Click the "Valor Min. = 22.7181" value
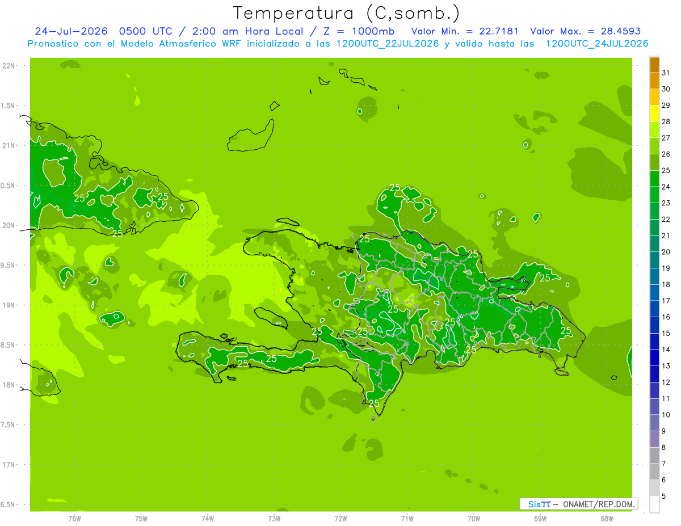681x526 pixels. (x=465, y=31)
